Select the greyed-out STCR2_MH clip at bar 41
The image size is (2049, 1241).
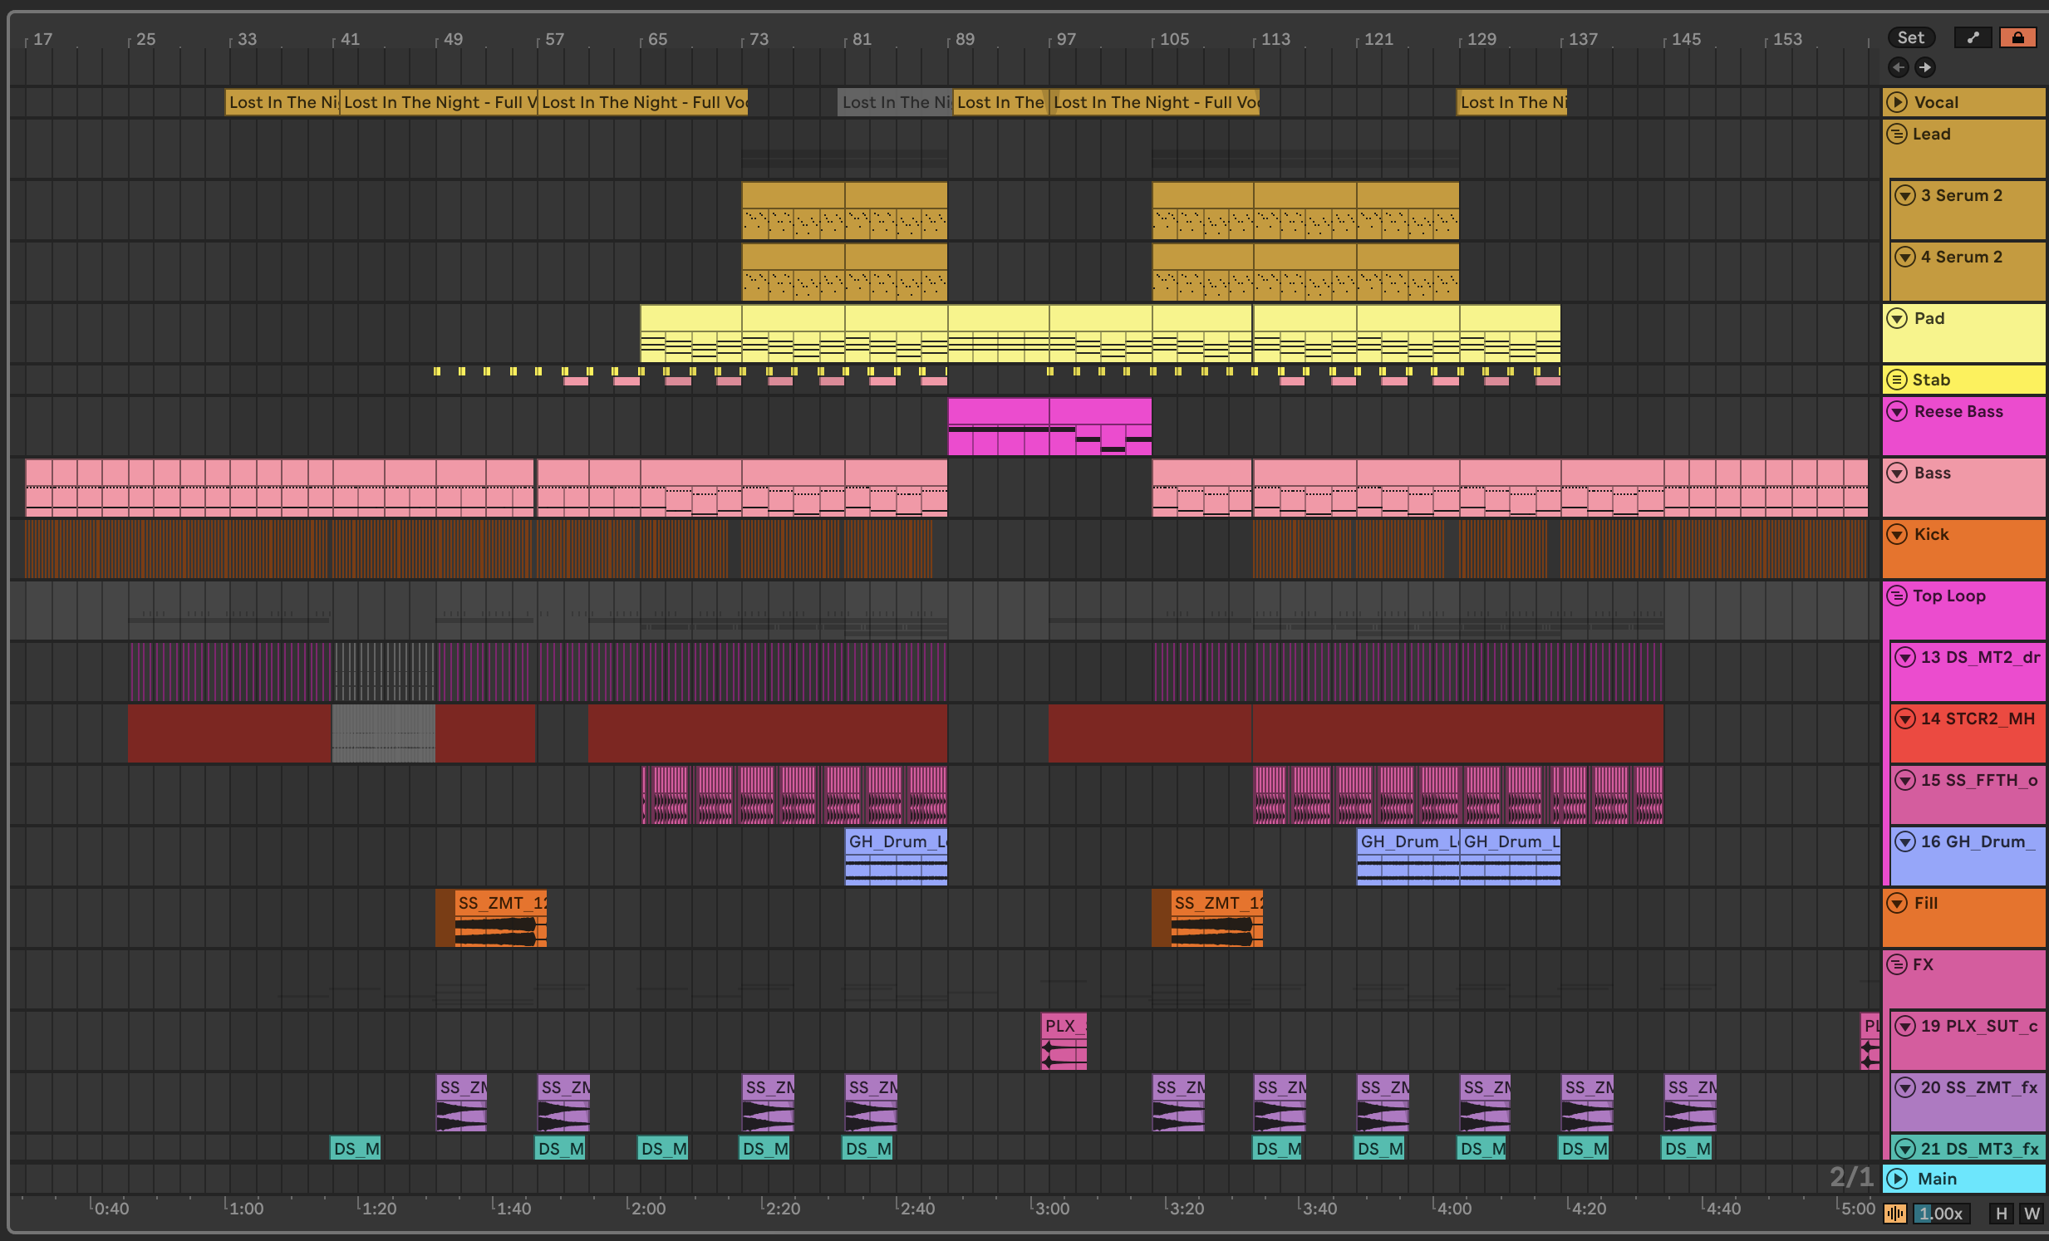[383, 733]
